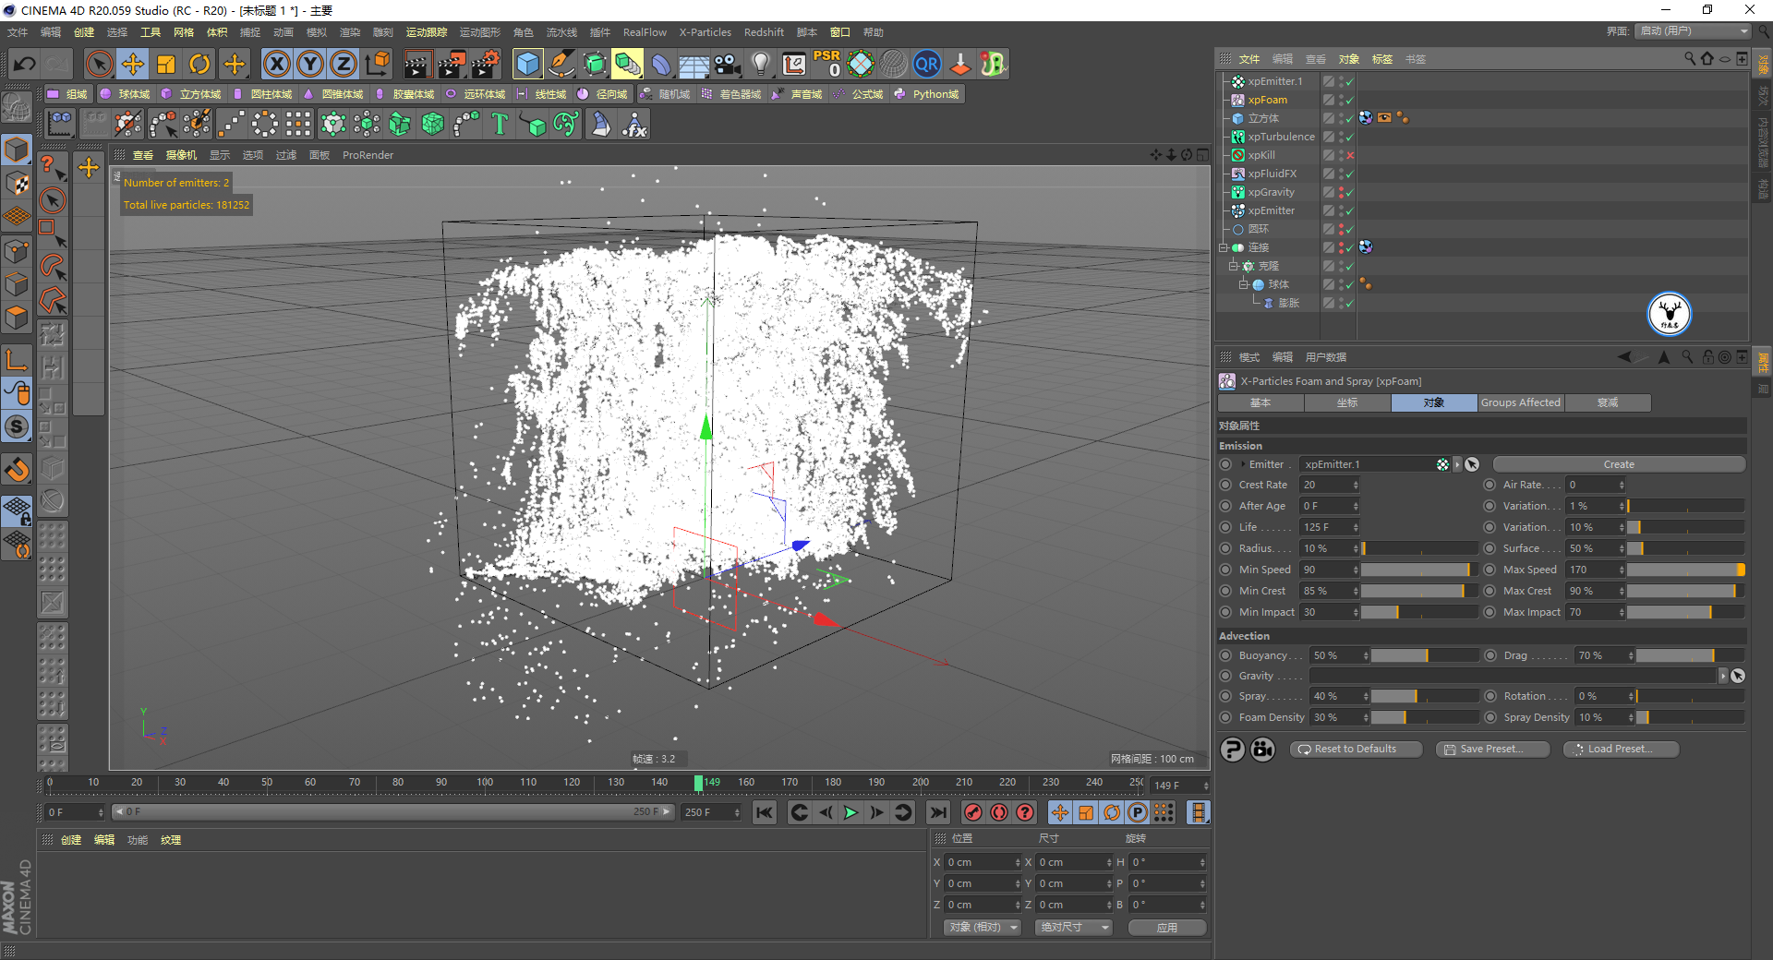Open the 对象 (相对) coordinate dropdown
This screenshot has height=960, width=1773.
(x=983, y=927)
